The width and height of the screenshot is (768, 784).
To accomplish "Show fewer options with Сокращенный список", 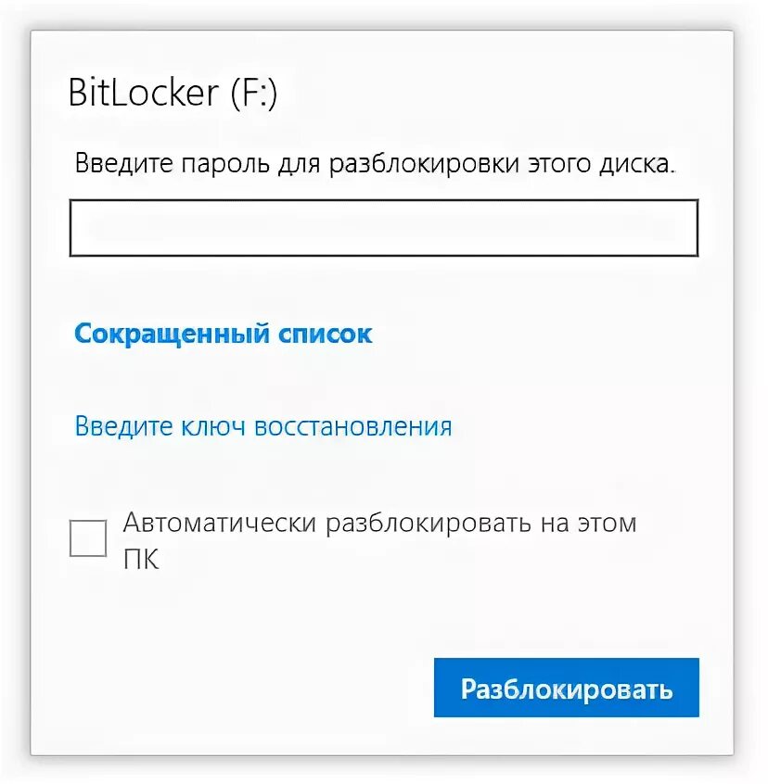I will point(223,334).
